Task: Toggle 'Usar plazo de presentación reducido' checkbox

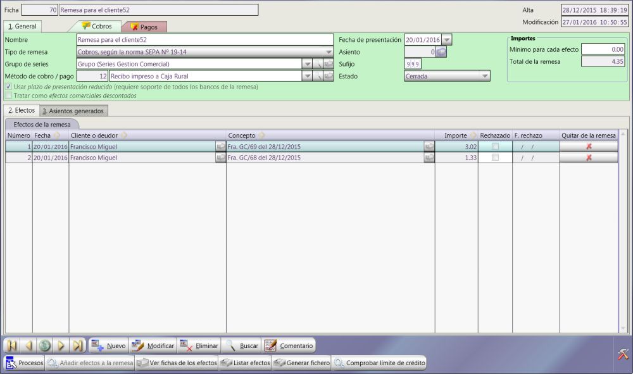Action: 8,86
